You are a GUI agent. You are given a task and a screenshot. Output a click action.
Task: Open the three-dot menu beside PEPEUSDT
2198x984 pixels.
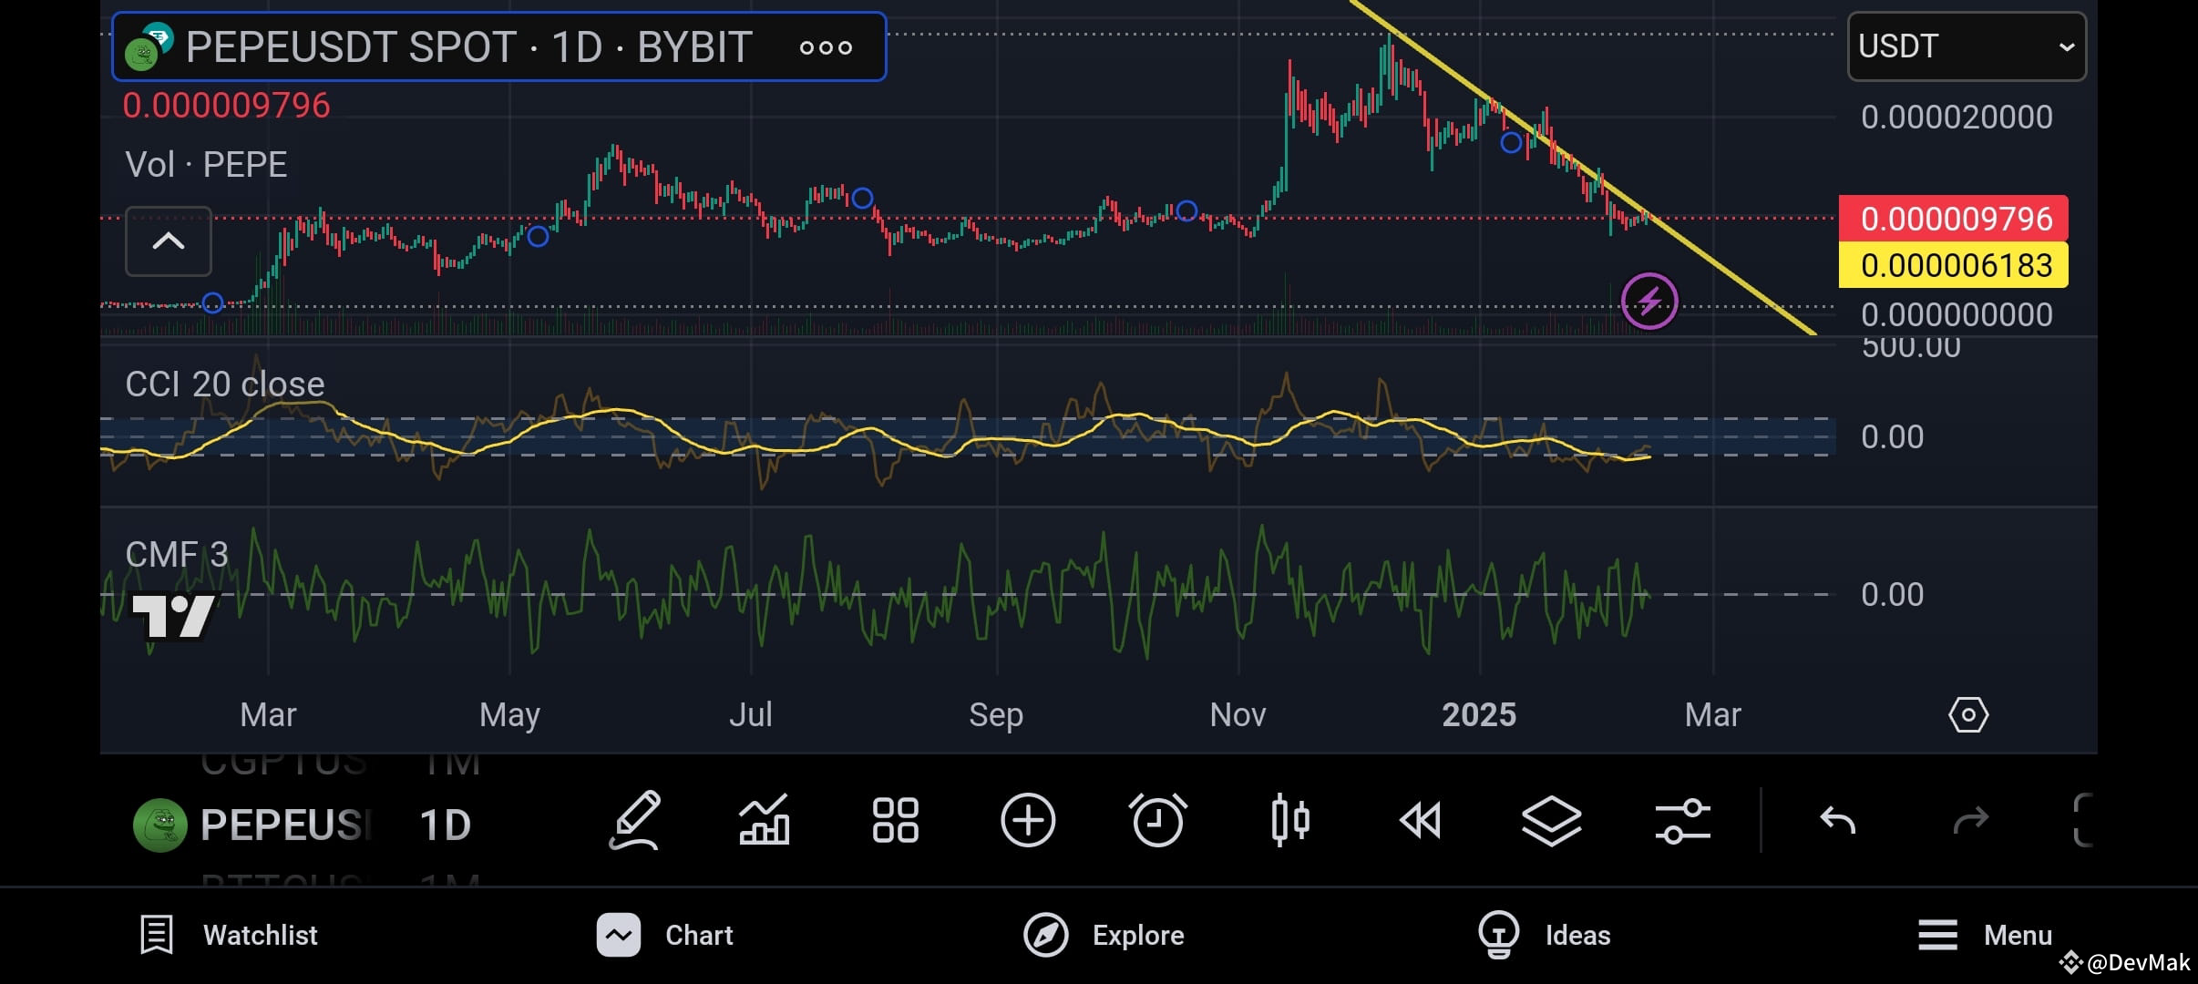(825, 46)
